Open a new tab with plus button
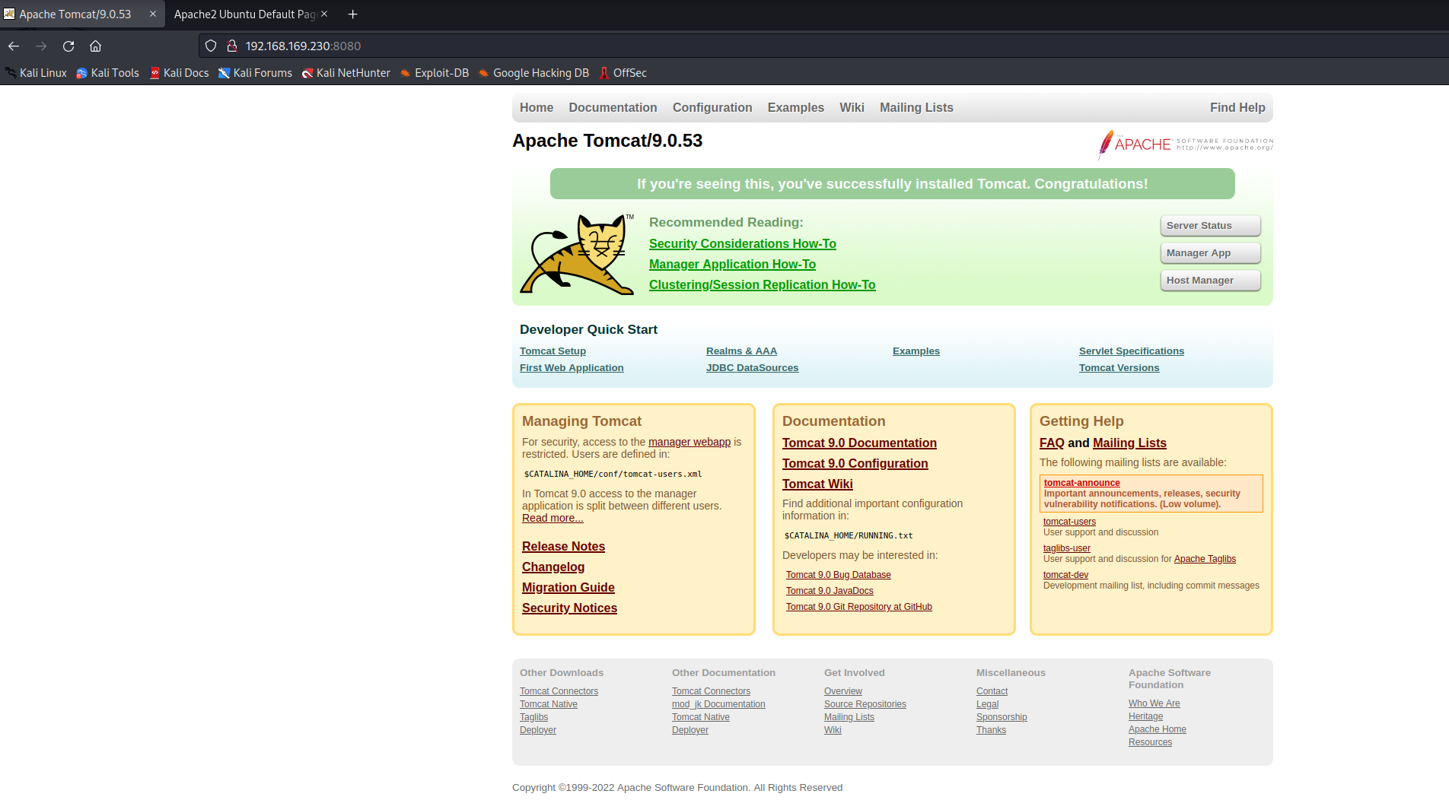Screen dimensions: 1449x800 (352, 14)
